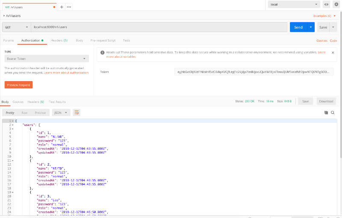Expand the Send button options arrow
The image size is (342, 218).
[x=311, y=27]
